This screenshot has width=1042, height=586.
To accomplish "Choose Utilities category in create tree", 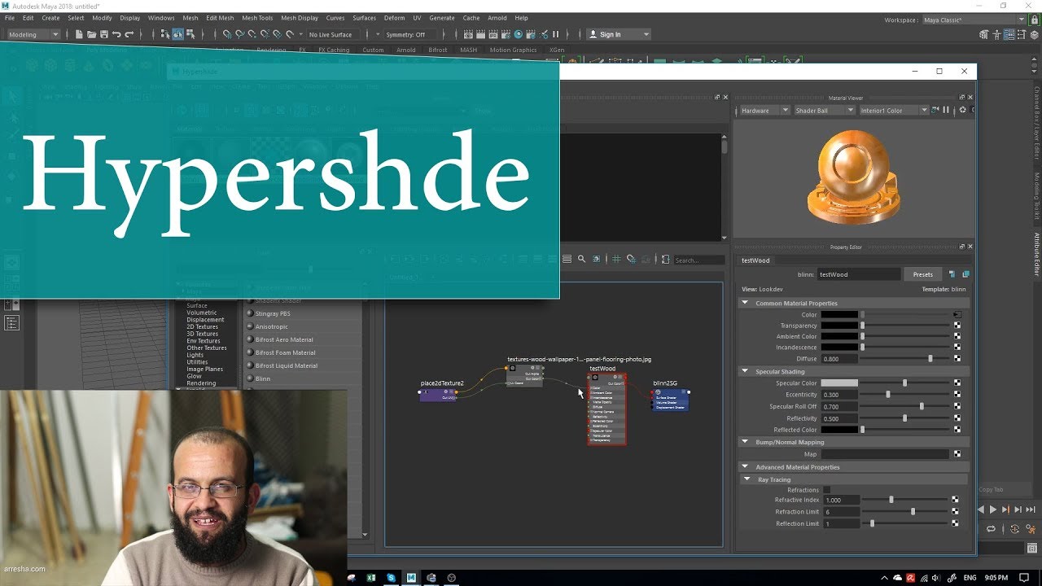I will [197, 362].
